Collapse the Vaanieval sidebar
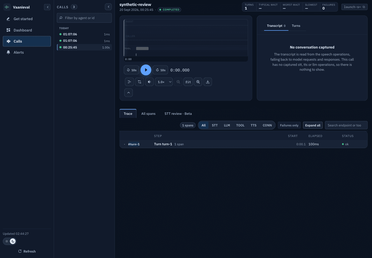The image size is (372, 258). pyautogui.click(x=47, y=7)
